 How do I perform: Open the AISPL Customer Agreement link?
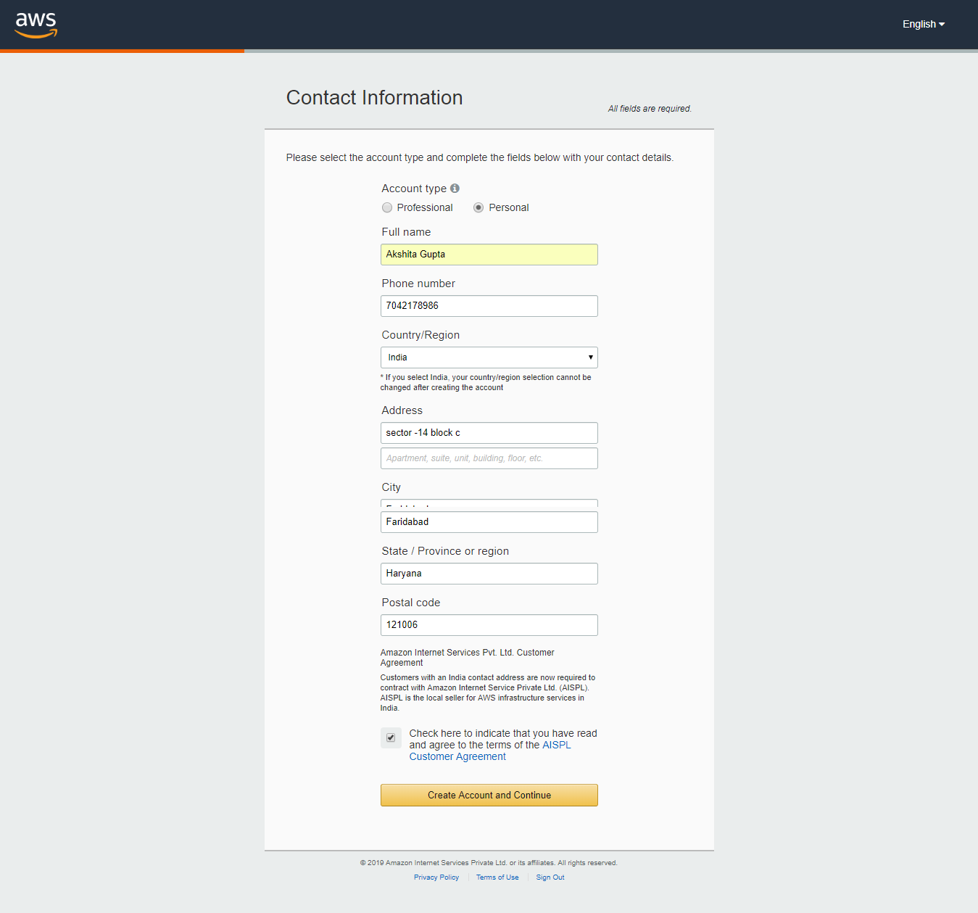tap(490, 751)
